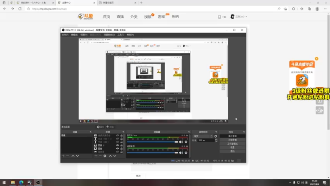Click the browser address bar URL
The image size is (330, 186).
click(x=49, y=9)
